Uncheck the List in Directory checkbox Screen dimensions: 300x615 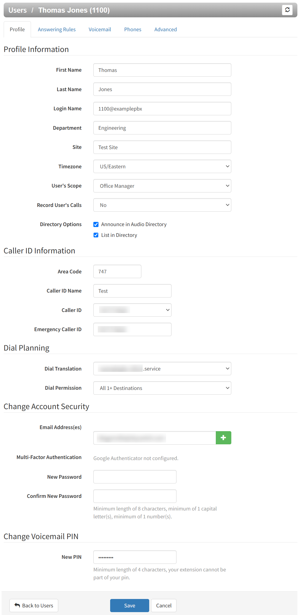96,235
